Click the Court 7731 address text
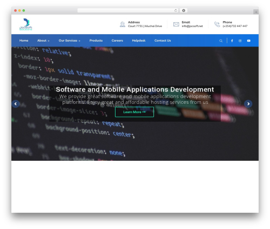 pos(145,26)
